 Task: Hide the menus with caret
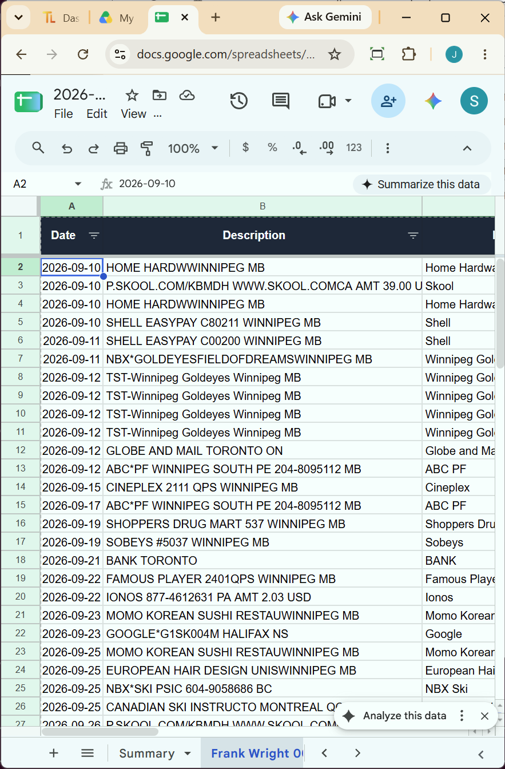[x=467, y=148]
